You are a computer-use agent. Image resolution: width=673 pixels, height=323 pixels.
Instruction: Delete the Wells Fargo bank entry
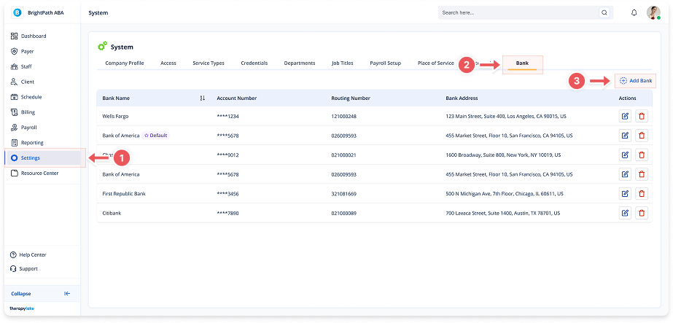tap(642, 116)
